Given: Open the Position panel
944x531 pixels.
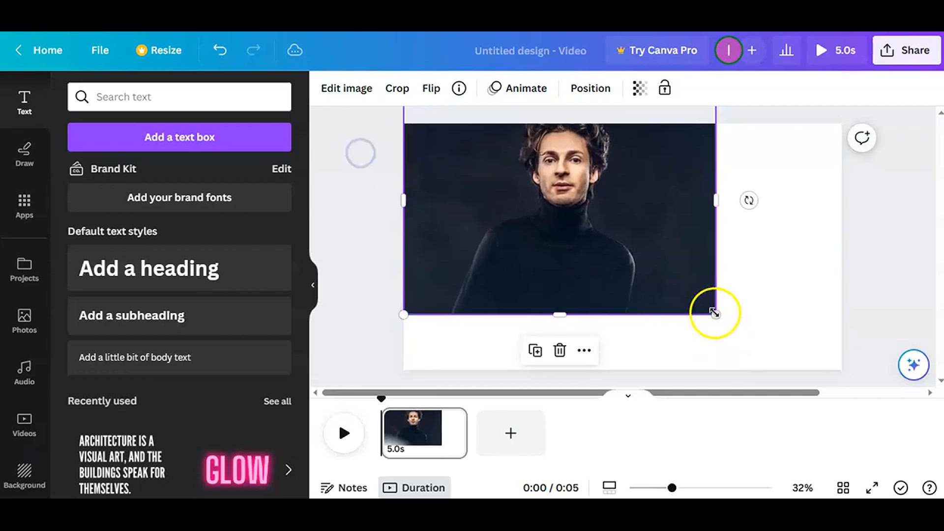Looking at the screenshot, I should (590, 88).
